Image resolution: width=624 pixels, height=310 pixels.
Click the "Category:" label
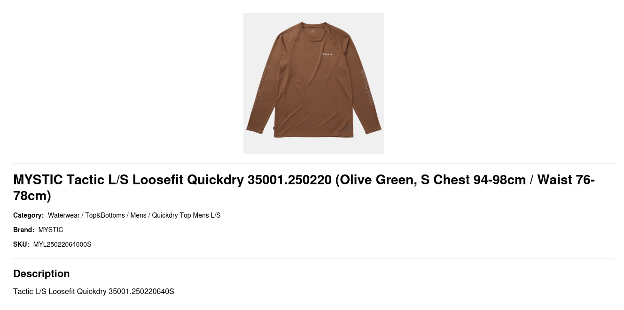[28, 215]
